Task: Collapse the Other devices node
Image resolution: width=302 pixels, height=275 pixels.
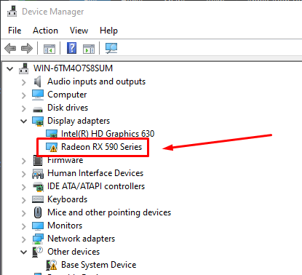Action: point(24,252)
